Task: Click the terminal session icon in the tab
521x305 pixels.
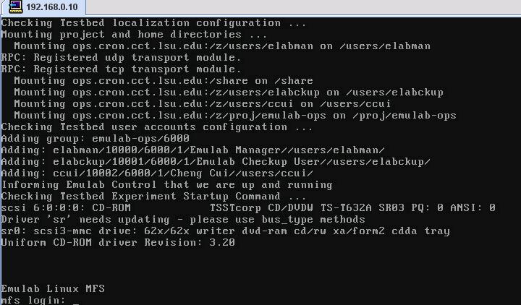Action: [15, 7]
